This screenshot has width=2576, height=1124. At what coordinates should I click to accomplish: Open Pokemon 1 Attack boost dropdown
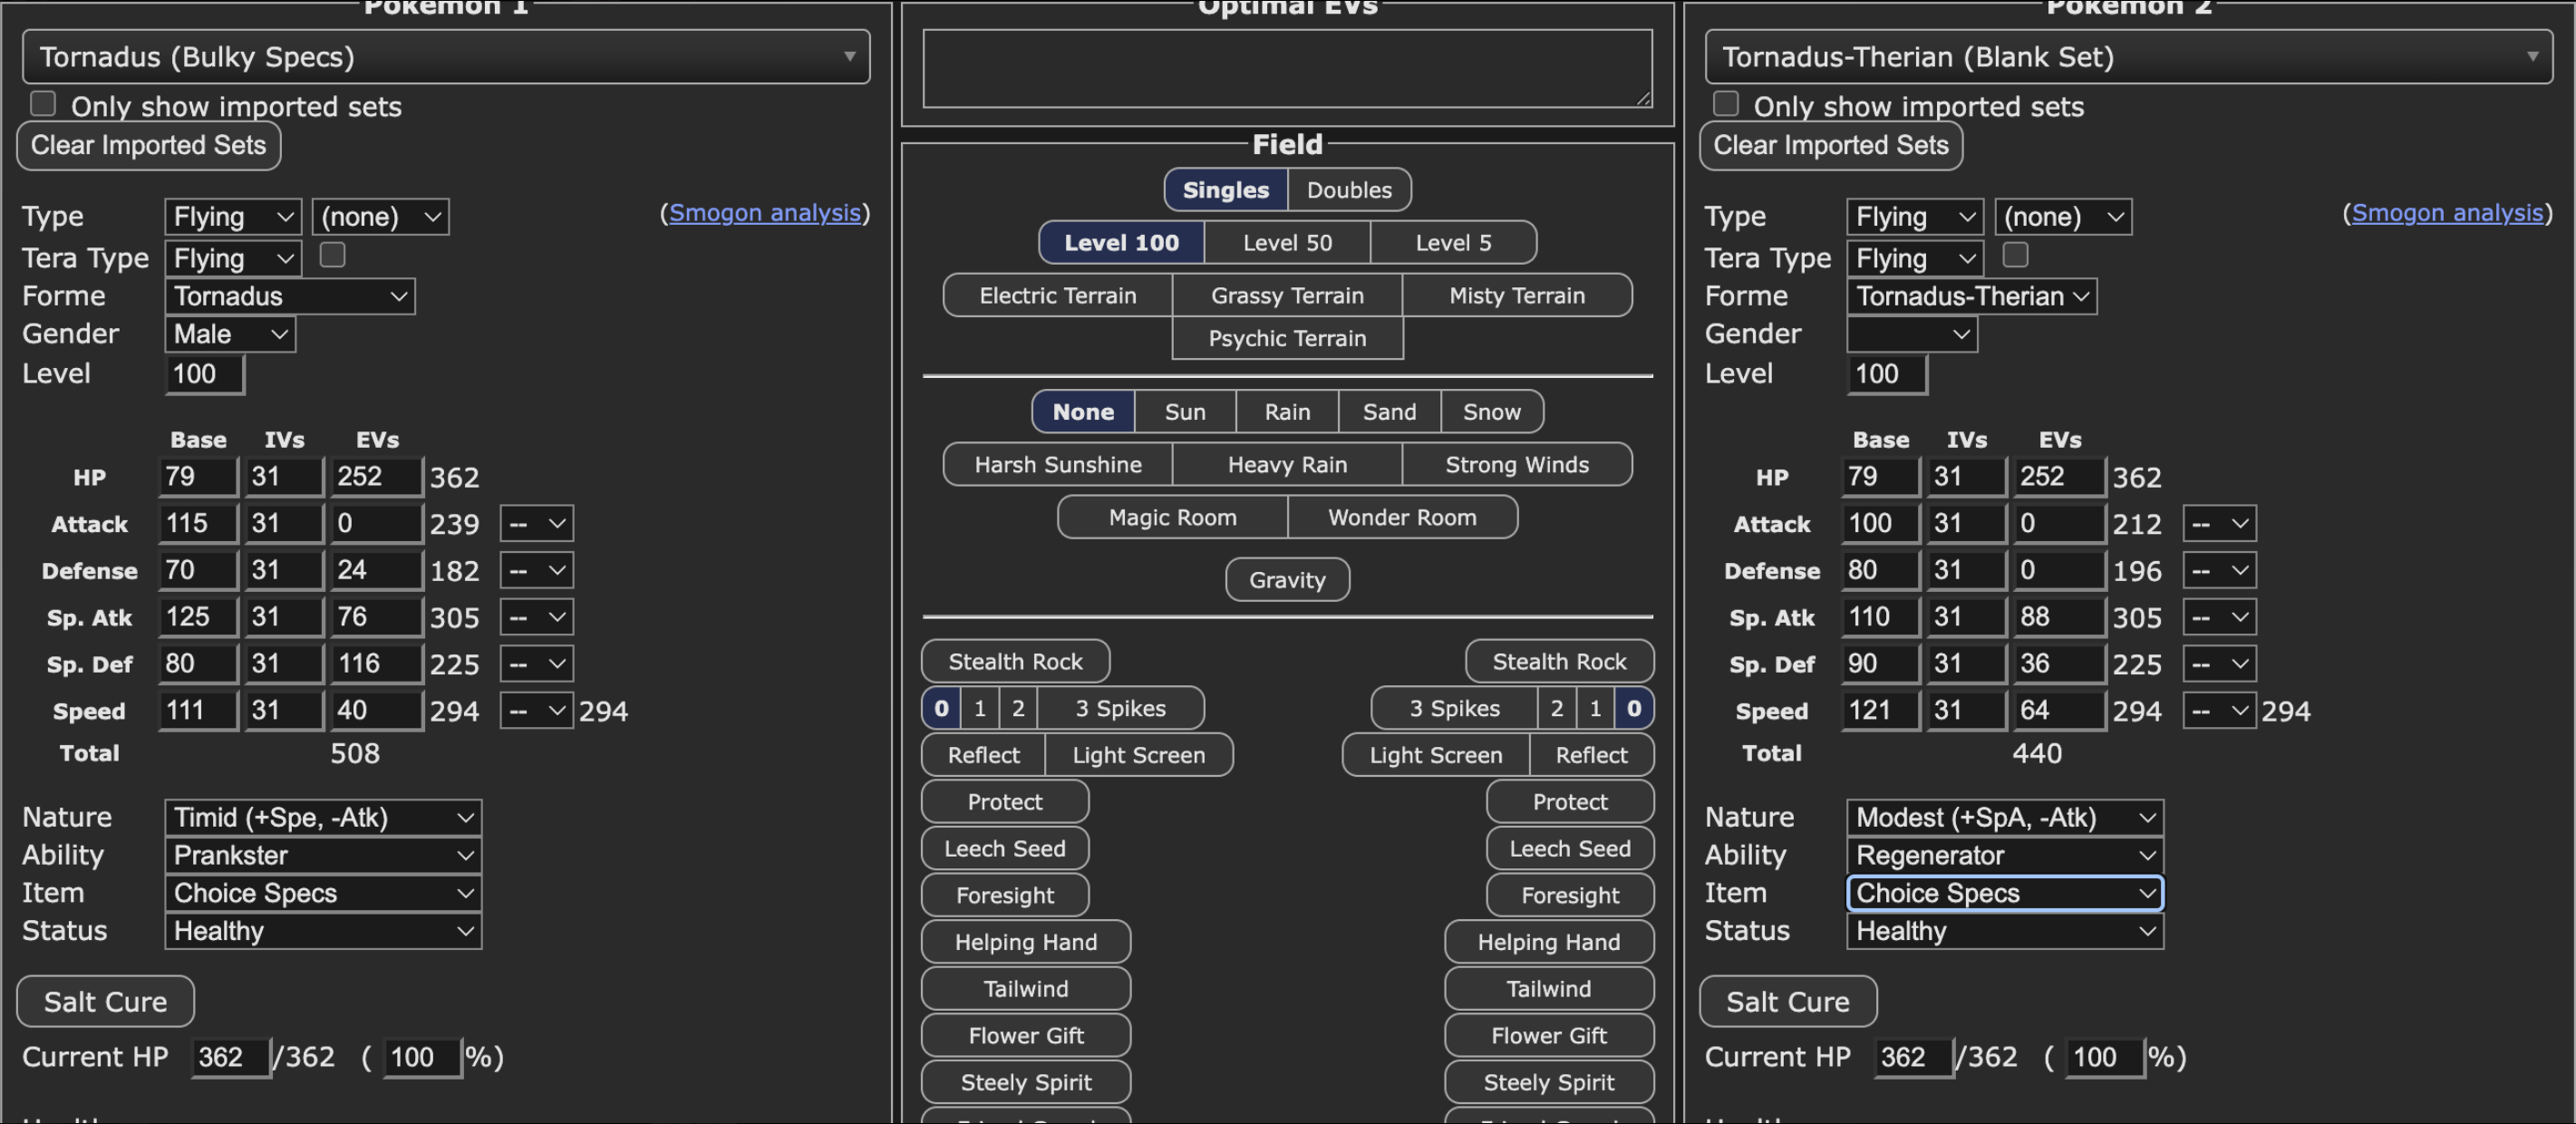537,523
